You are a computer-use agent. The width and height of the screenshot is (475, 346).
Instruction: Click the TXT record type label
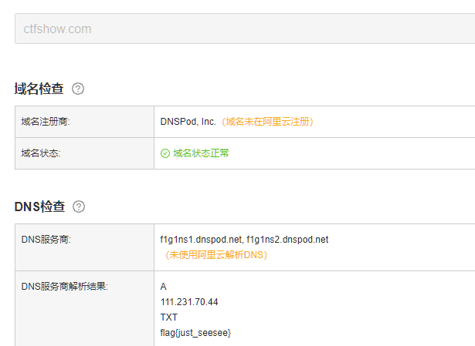168,317
